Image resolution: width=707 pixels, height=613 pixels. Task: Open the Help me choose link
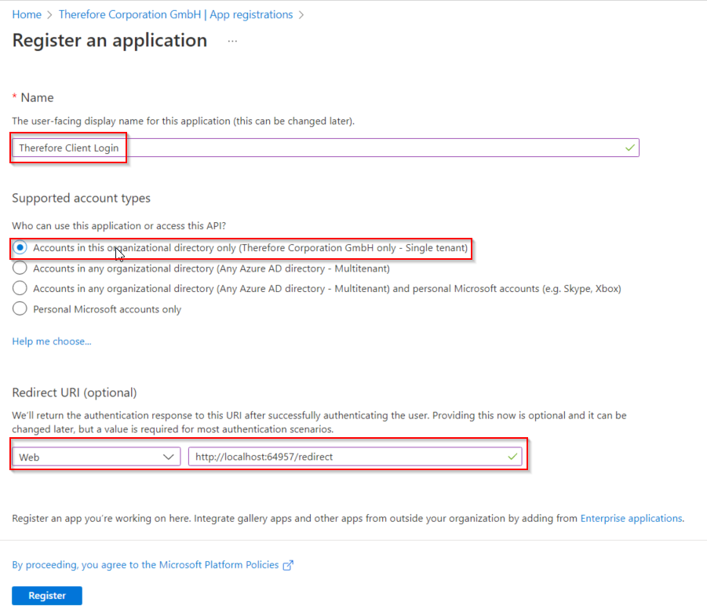(52, 341)
